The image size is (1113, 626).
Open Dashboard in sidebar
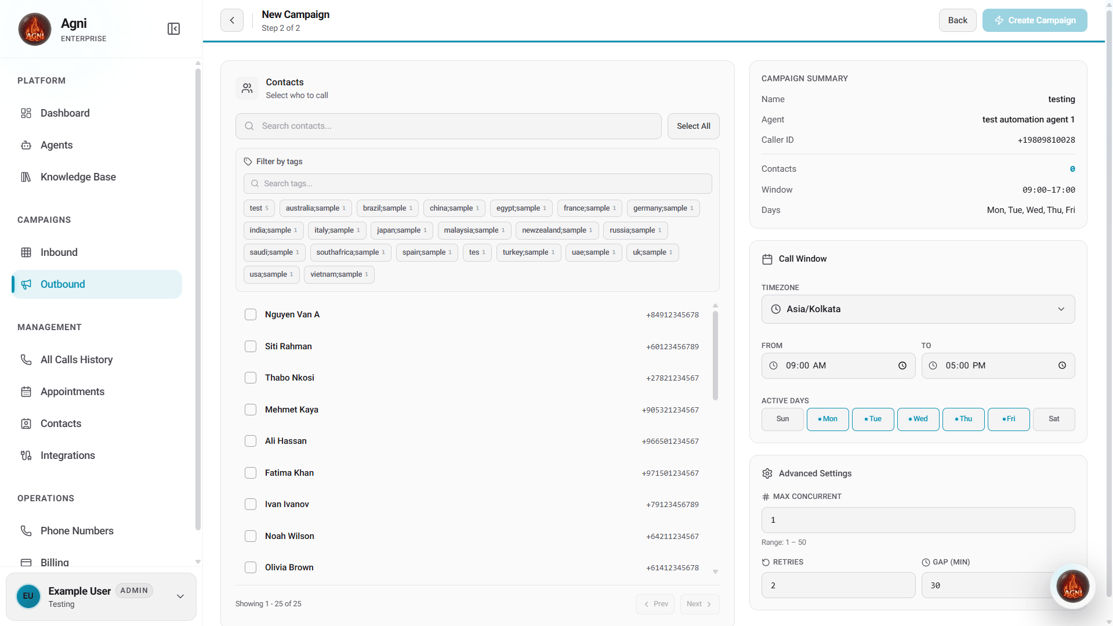[97, 113]
